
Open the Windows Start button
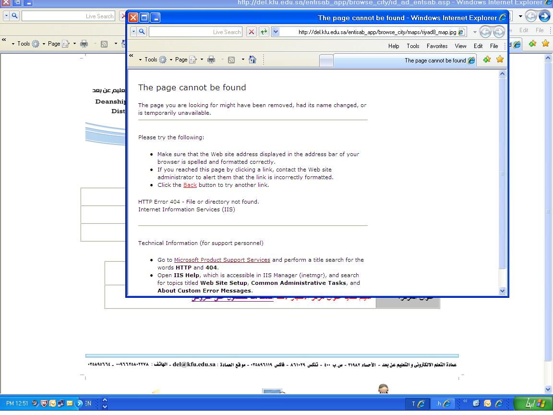(x=533, y=403)
